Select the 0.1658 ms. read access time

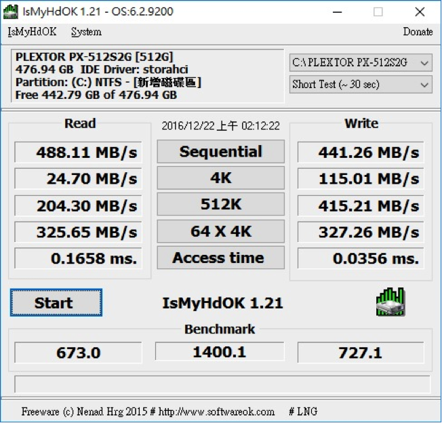click(x=78, y=258)
